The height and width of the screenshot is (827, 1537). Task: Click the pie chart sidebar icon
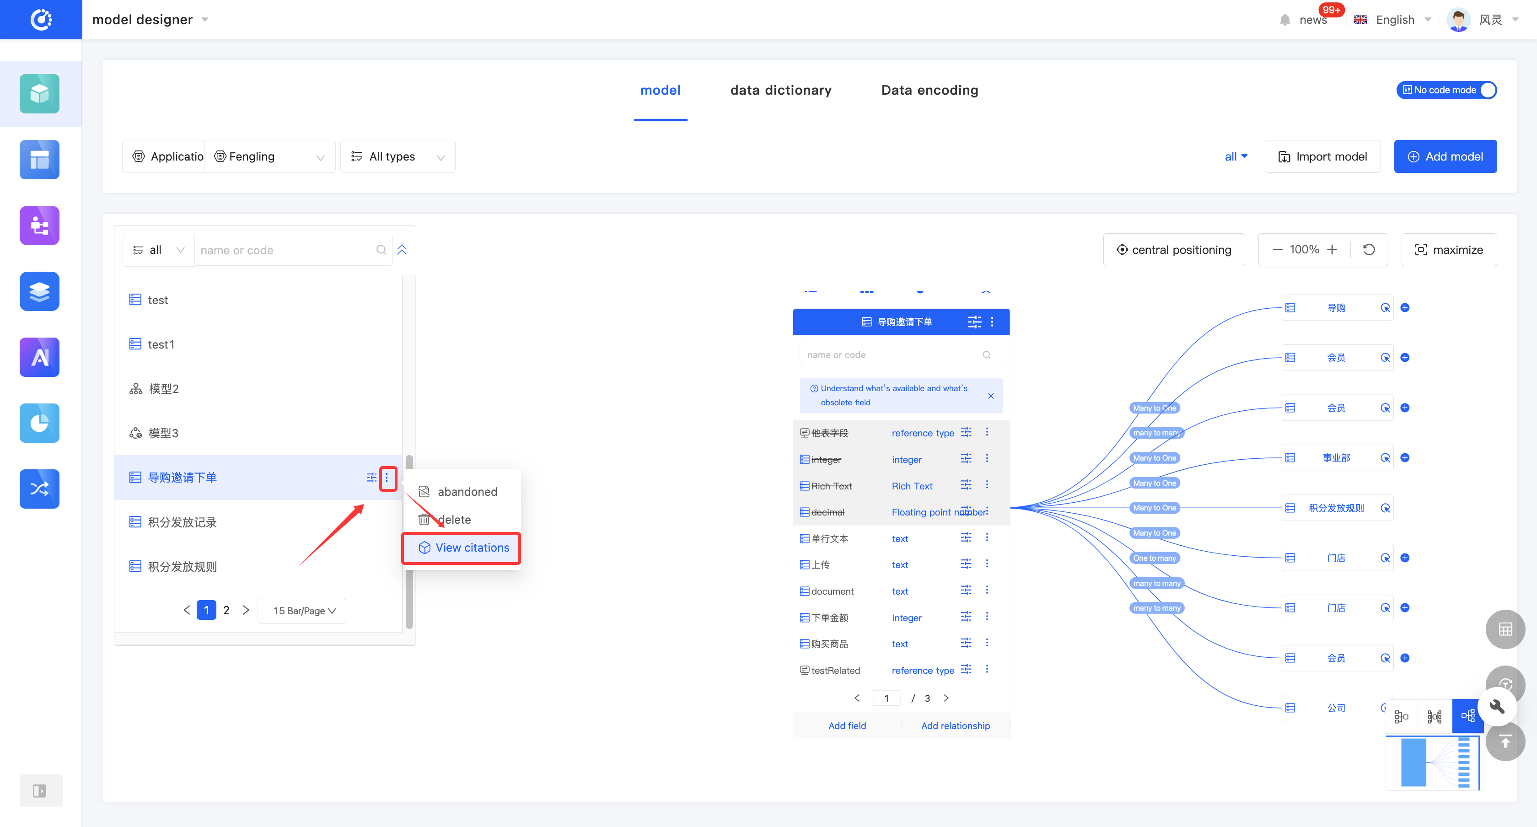(39, 423)
